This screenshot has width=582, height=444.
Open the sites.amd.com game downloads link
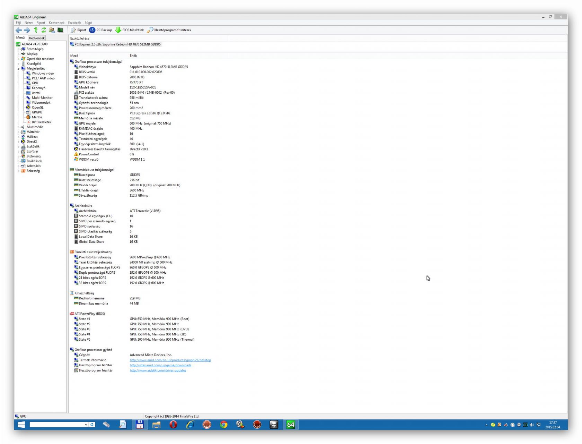160,365
